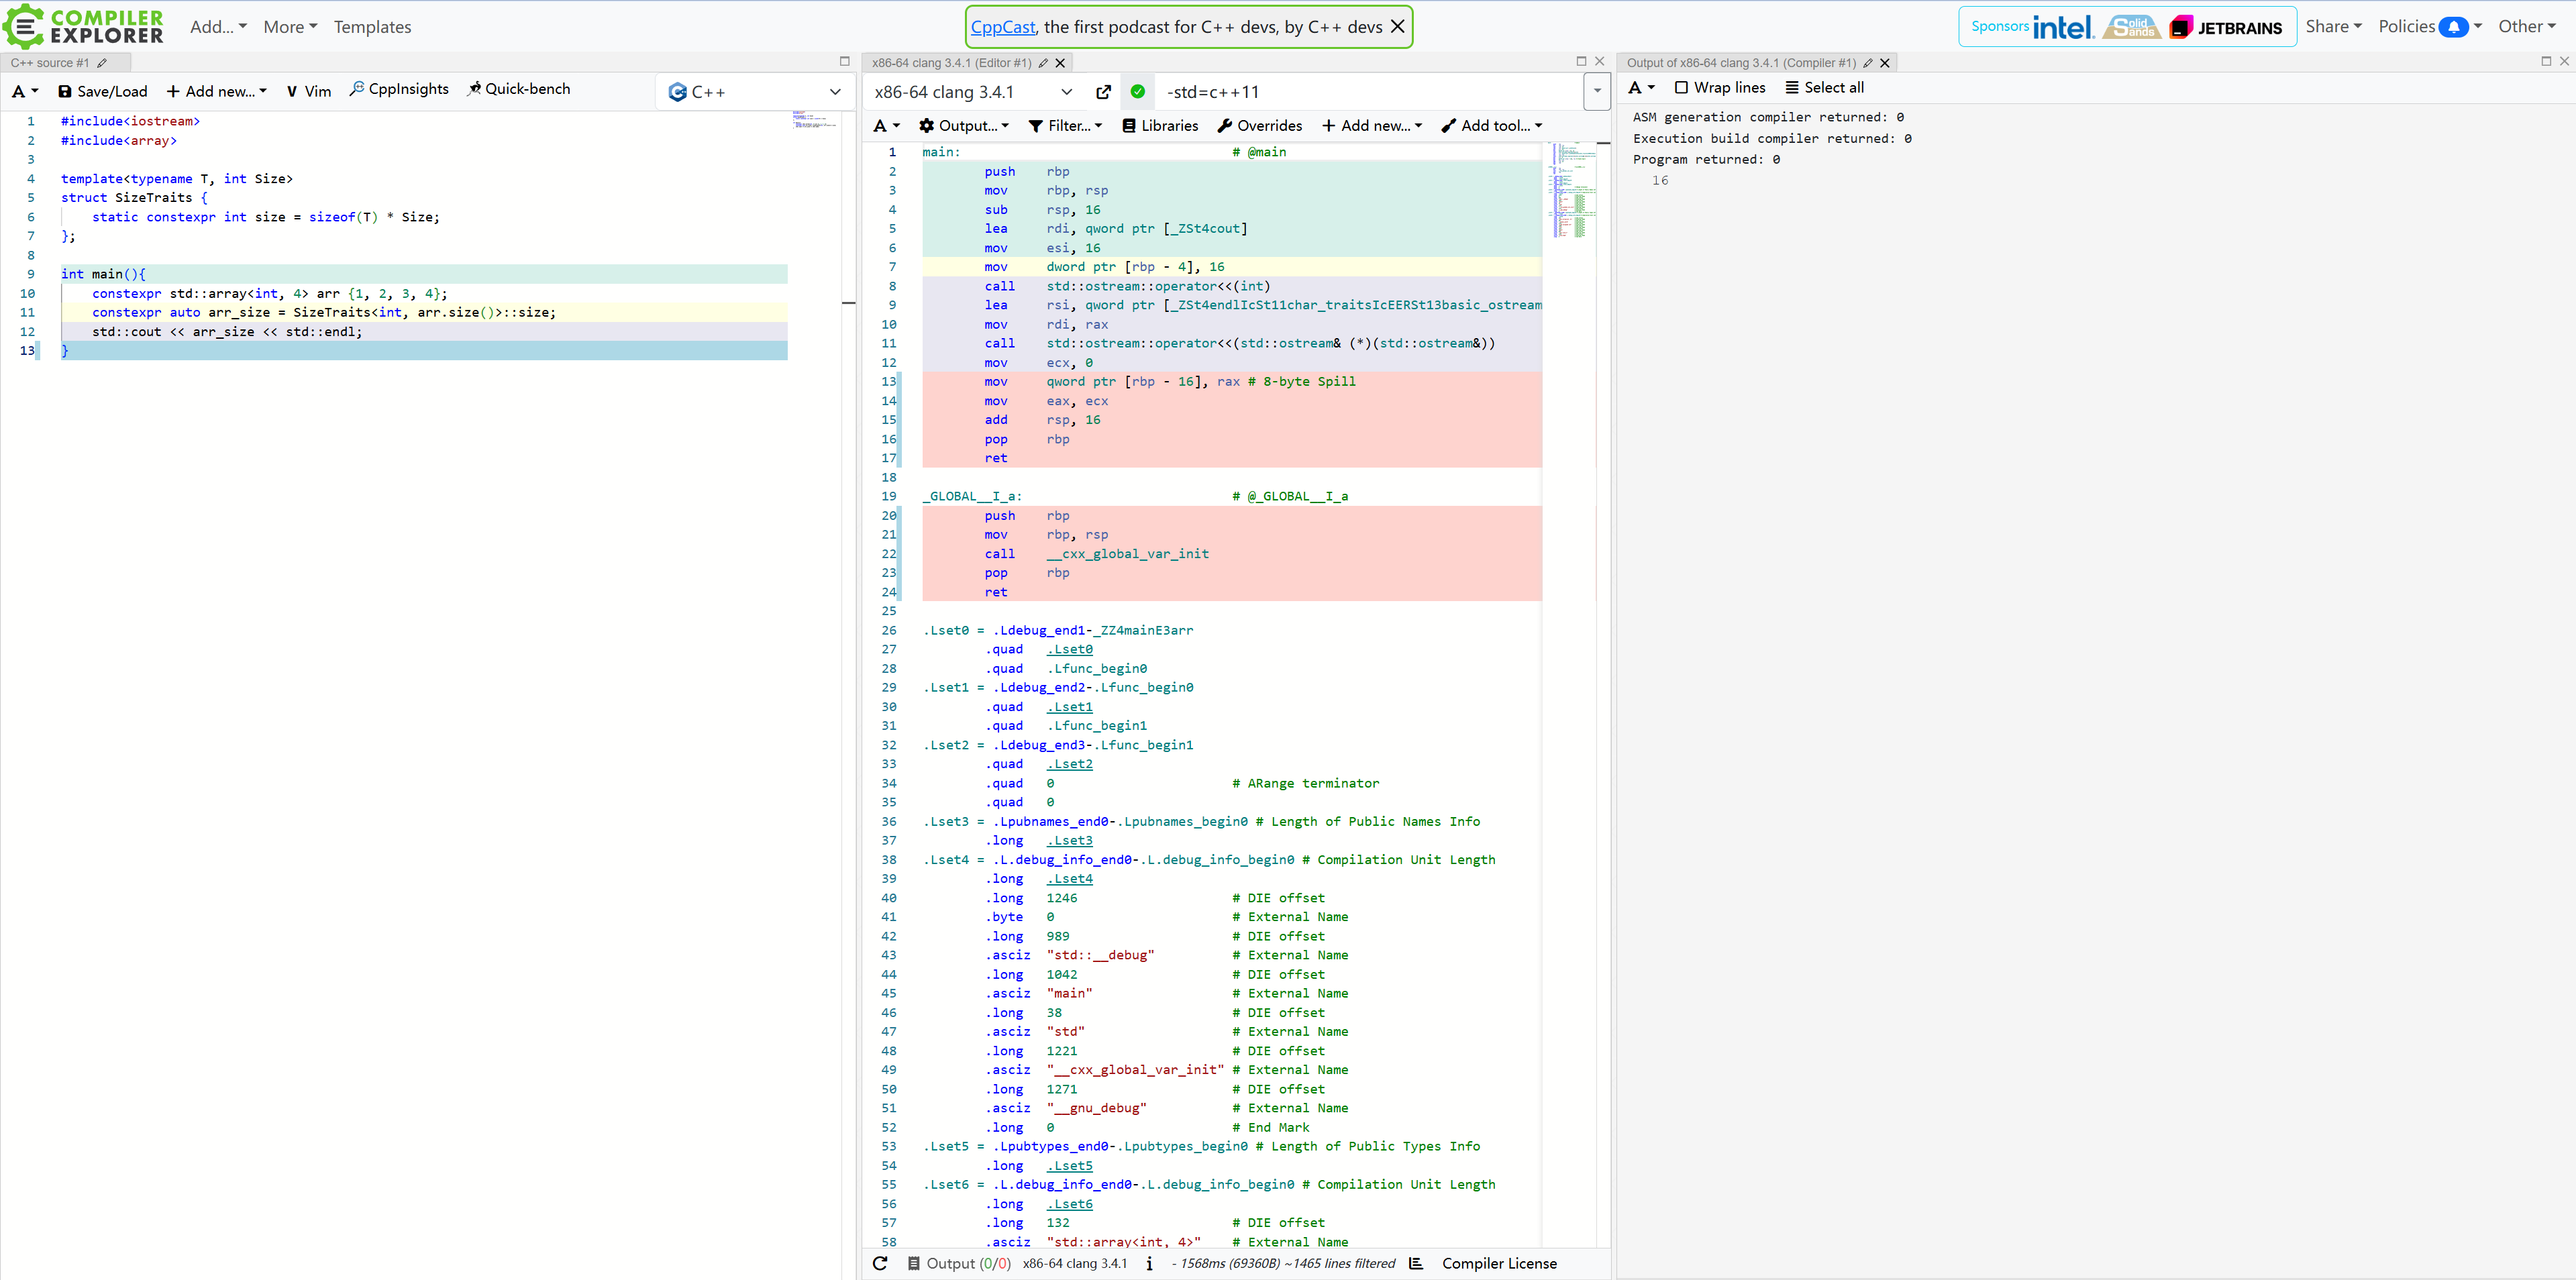
Task: Open Libraries
Action: 1160,126
